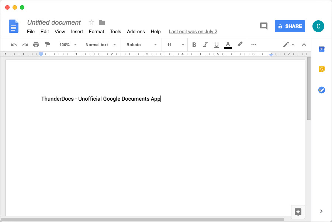The image size is (332, 222).
Task: Open the Edit menu
Action: [x=45, y=32]
